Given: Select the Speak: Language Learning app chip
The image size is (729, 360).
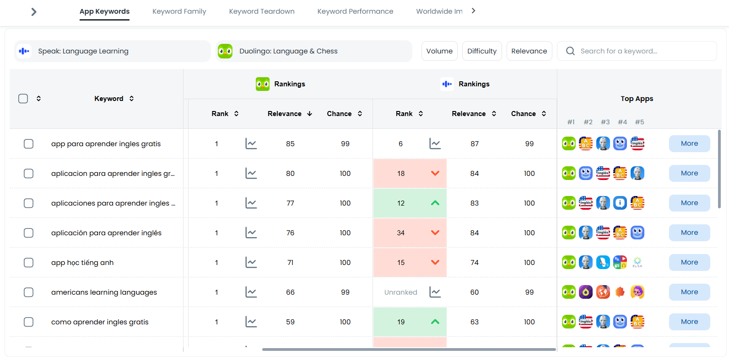Looking at the screenshot, I should tap(113, 51).
